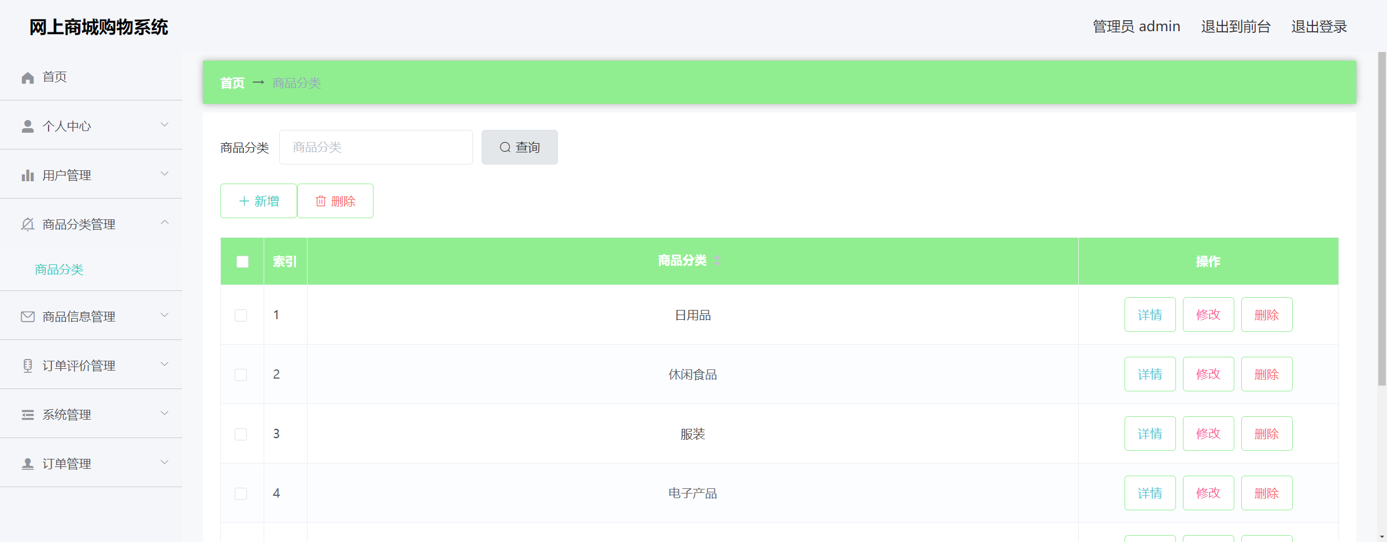Expand the 订单管理 chevron
Viewport: 1387px width, 542px height.
(165, 462)
